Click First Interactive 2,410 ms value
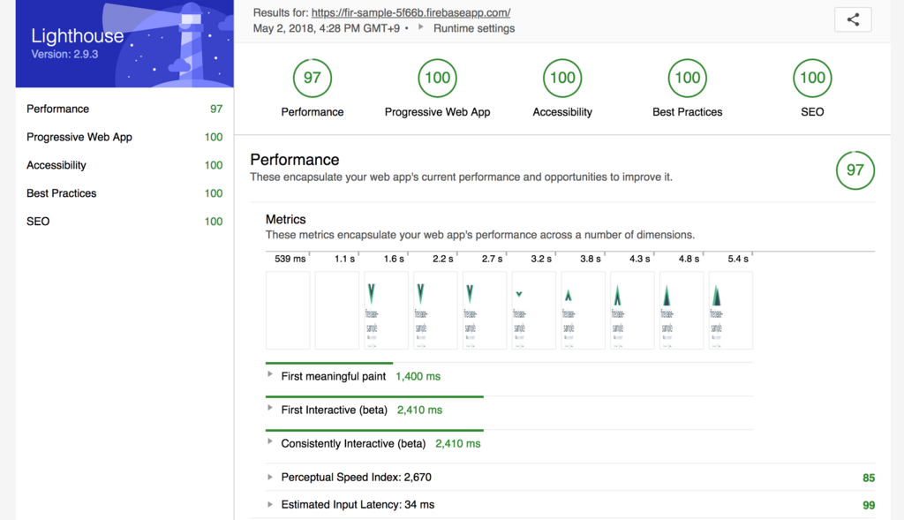 [x=419, y=410]
